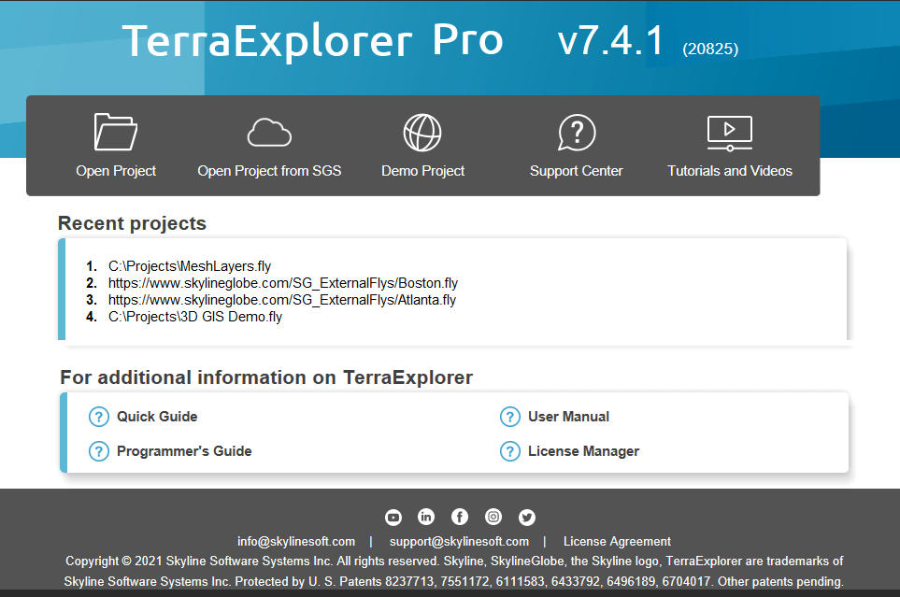Click the Tutorials and Videos play screen icon
900x597 pixels.
[x=730, y=134]
